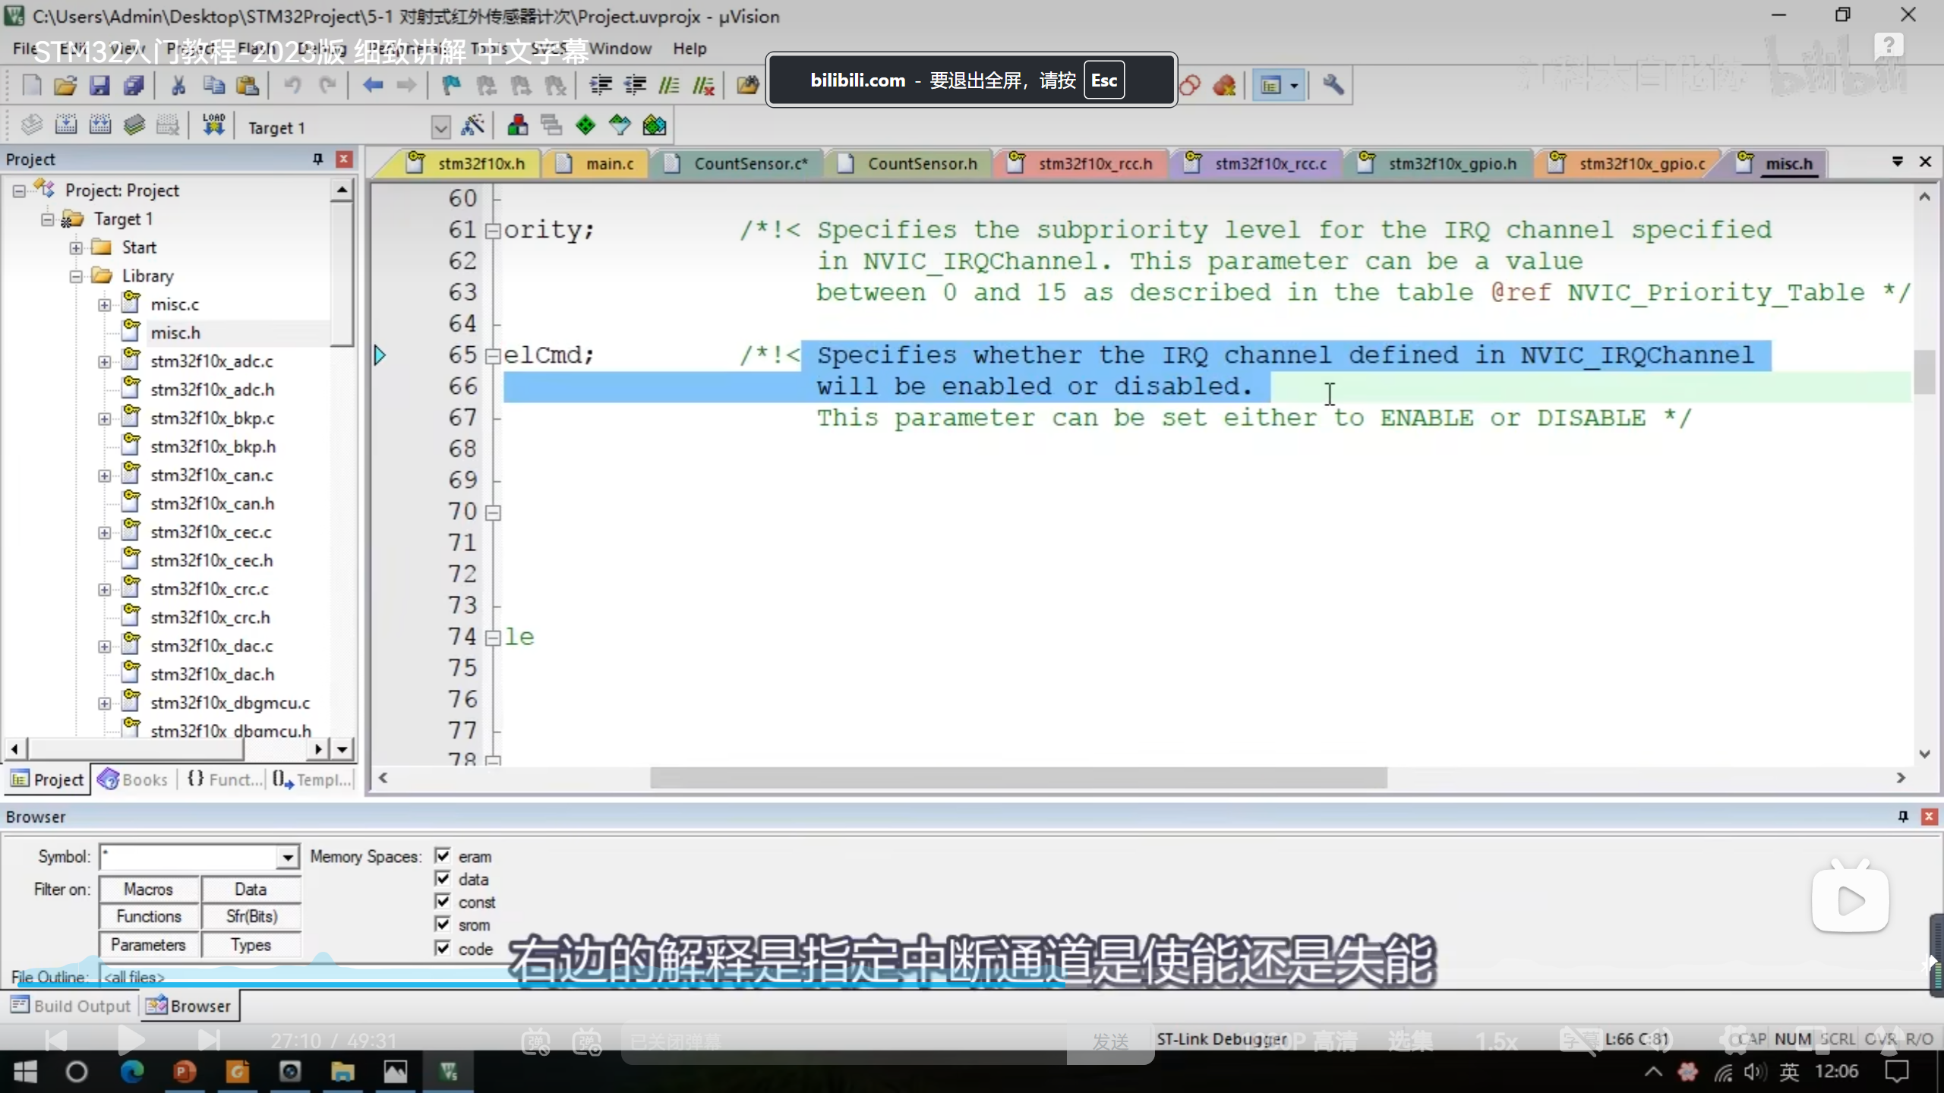Click the Save file toolbar icon
This screenshot has height=1093, width=1944.
[99, 85]
